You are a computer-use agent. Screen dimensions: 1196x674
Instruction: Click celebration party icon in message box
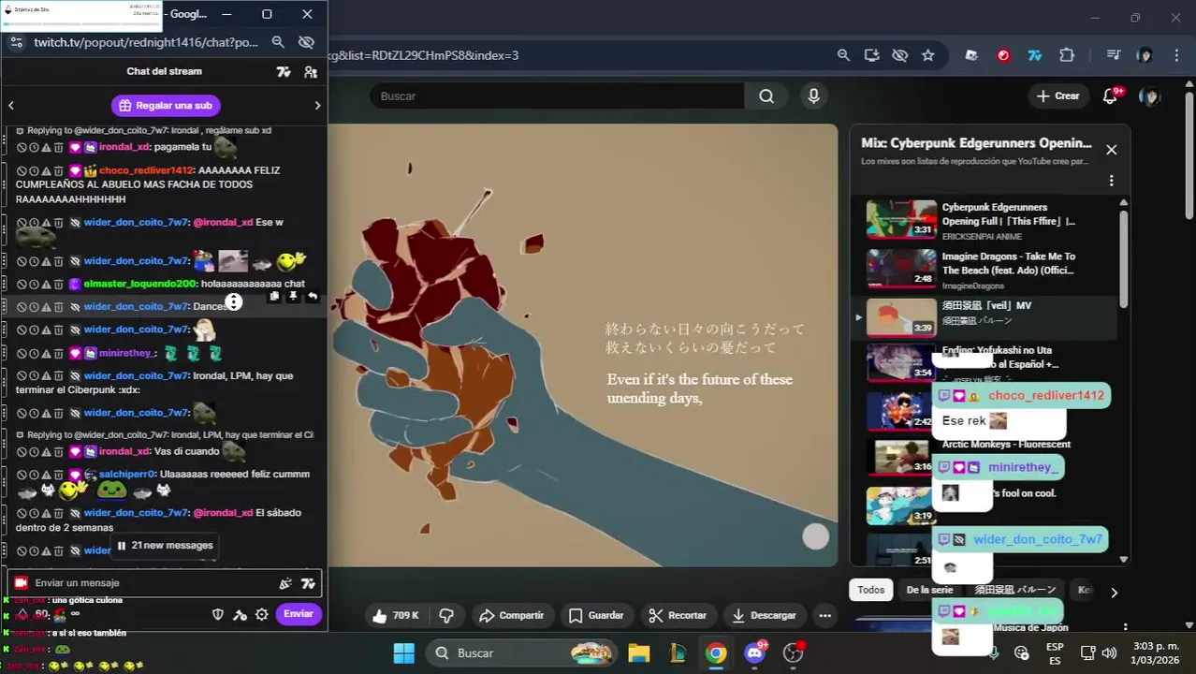(285, 583)
